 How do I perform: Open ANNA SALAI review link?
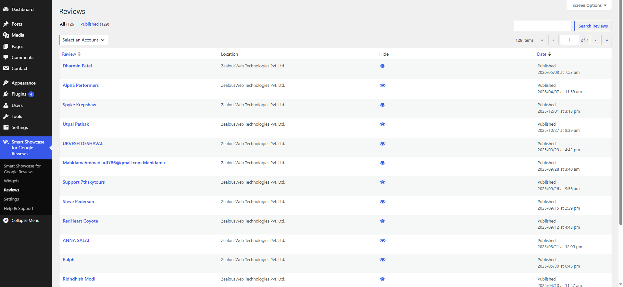point(76,240)
